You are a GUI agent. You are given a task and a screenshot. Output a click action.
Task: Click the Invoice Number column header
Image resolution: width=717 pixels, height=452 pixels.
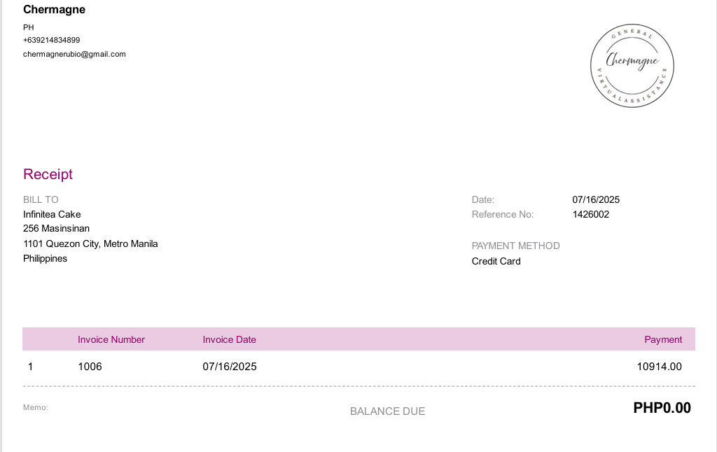(111, 339)
